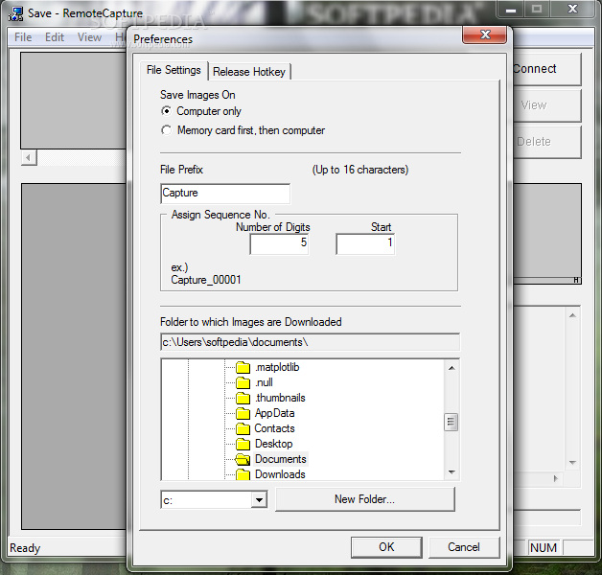Viewport: 602px width, 575px height.
Task: Select the Desktop folder icon
Action: point(243,444)
